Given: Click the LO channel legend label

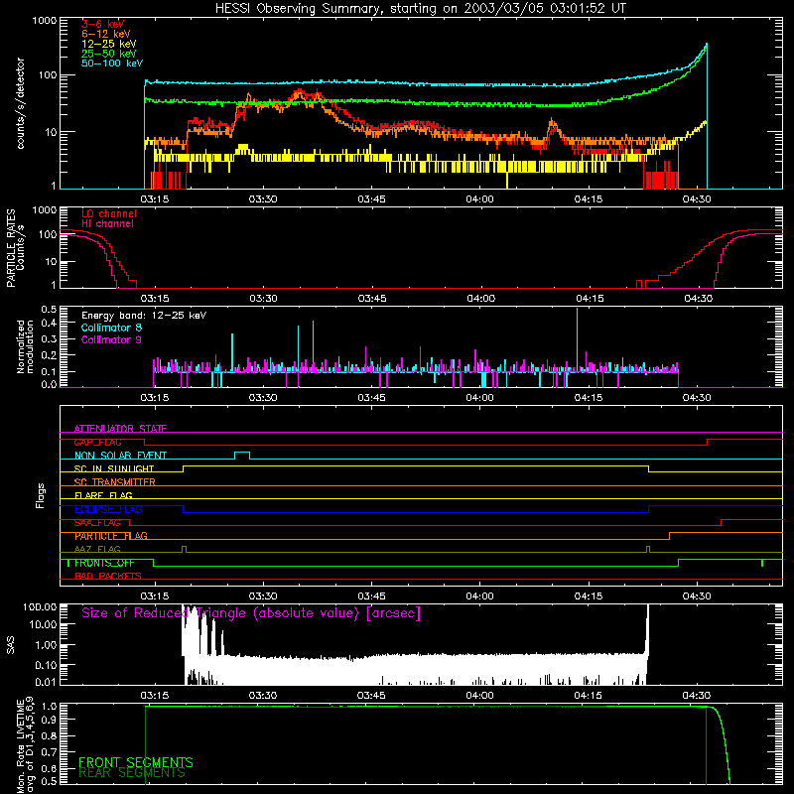Looking at the screenshot, I should [109, 213].
